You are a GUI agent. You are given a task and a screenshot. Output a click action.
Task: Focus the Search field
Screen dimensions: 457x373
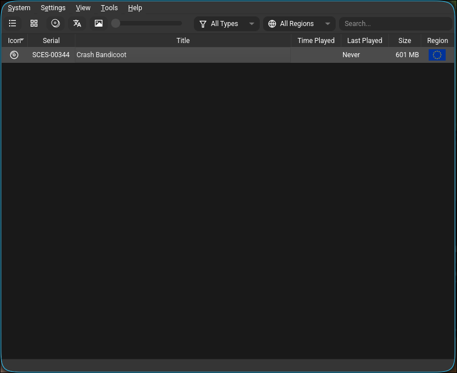pos(395,24)
